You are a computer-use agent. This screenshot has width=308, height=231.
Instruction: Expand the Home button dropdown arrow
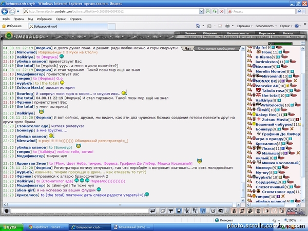pyautogui.click(x=203, y=26)
